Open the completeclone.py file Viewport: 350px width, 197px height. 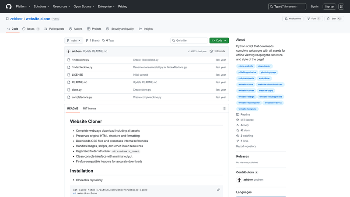82,97
